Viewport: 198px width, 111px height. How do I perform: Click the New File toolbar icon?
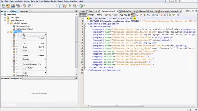point(3,6)
